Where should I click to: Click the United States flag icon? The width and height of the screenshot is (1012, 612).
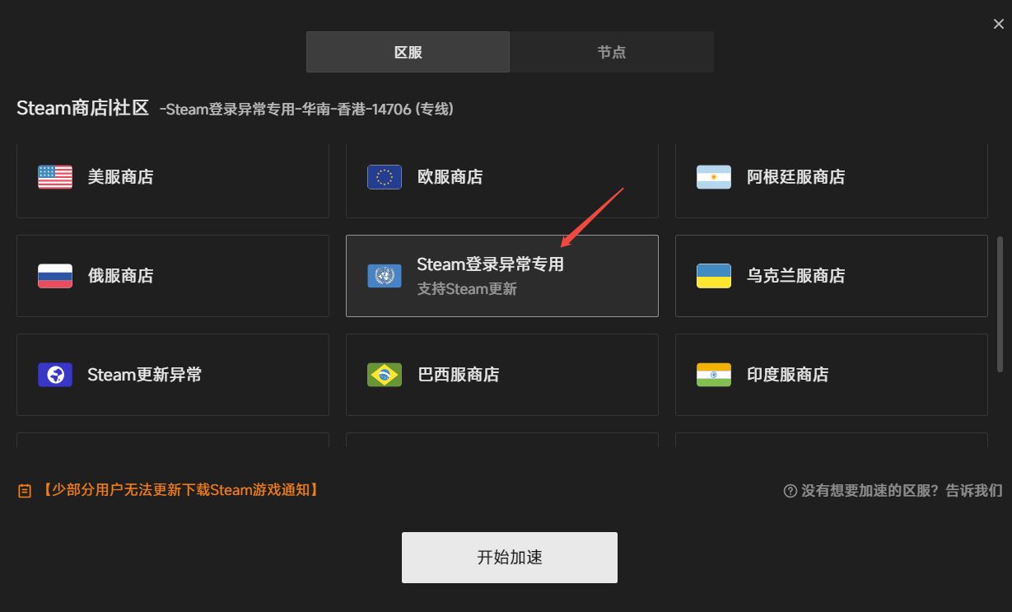pyautogui.click(x=55, y=177)
